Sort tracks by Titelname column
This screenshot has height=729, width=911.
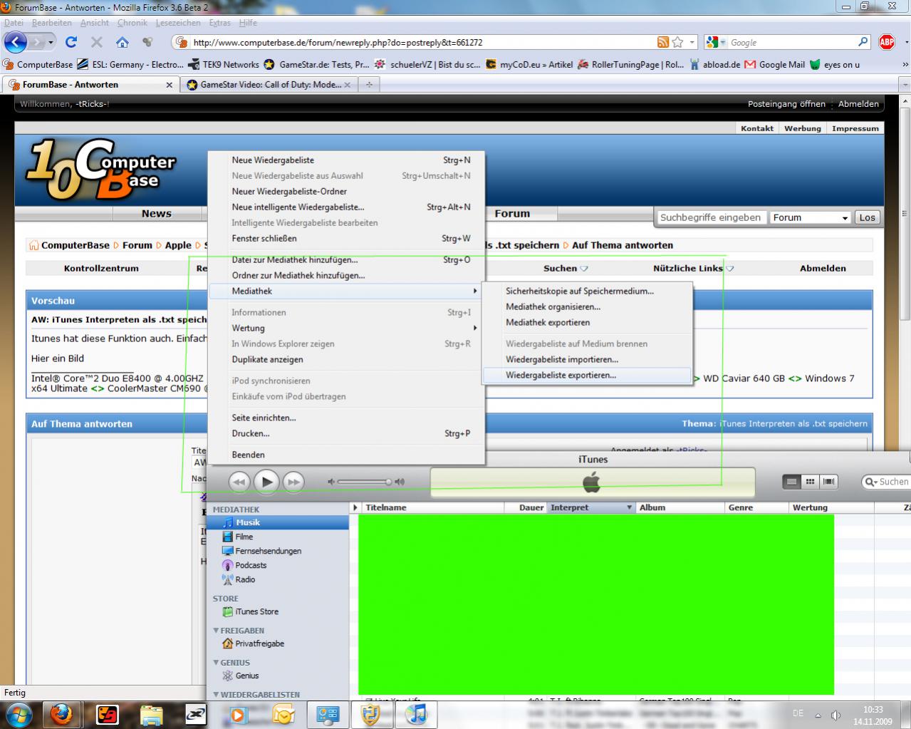pyautogui.click(x=433, y=507)
